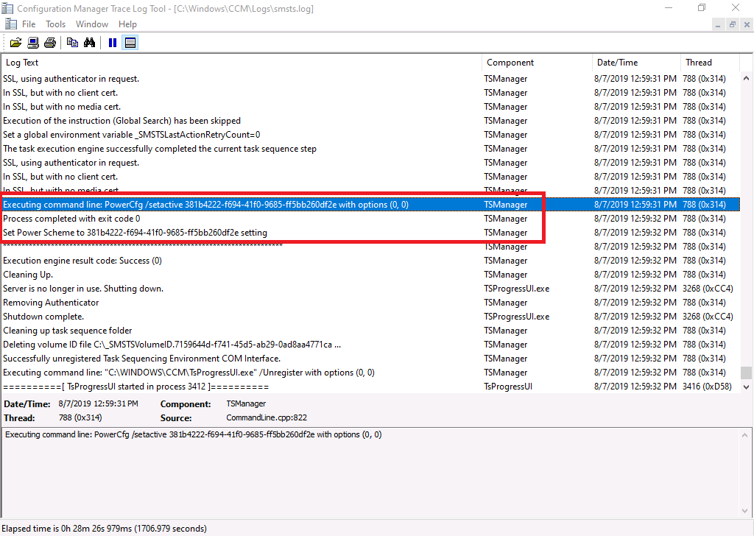
Task: Click the log list scroll down arrow
Action: 747,387
